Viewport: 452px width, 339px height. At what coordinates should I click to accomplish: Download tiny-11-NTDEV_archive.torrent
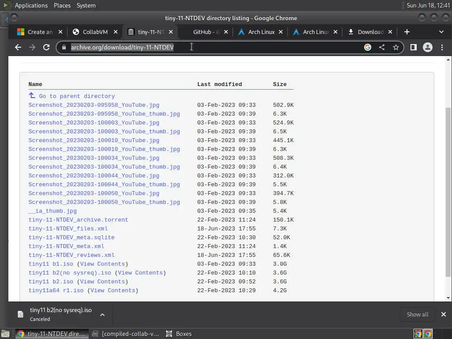78,220
